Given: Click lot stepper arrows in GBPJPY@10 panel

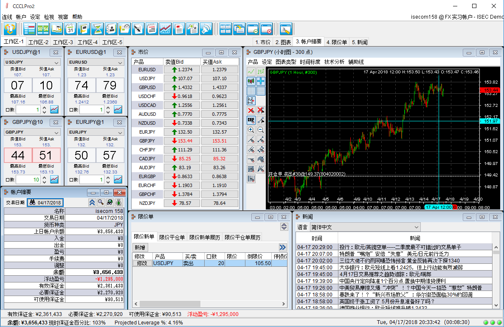Looking at the screenshot, I should pos(44,179).
